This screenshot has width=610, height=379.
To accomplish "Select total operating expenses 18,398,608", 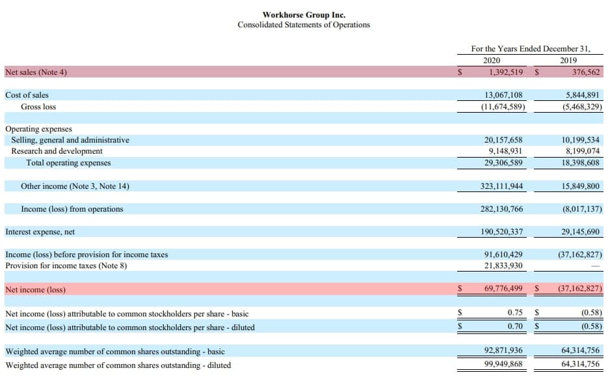I will (x=581, y=163).
